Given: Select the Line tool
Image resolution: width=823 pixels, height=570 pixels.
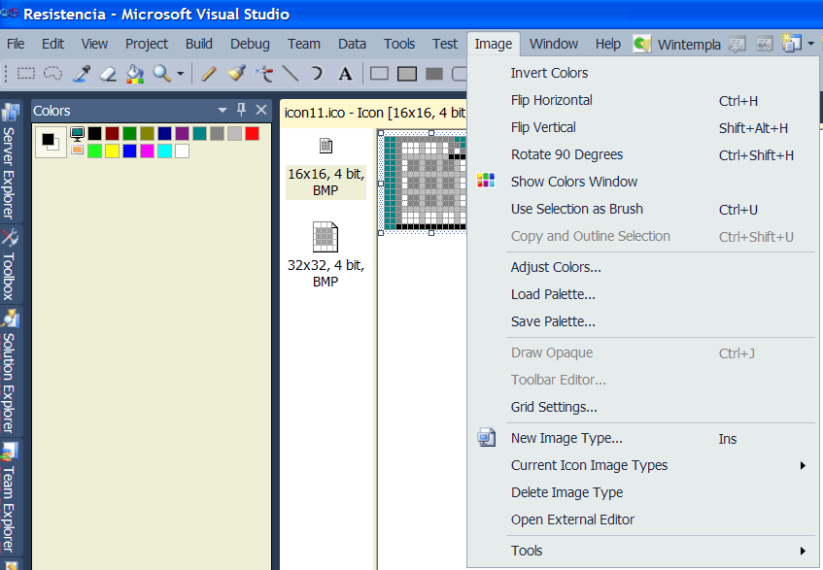Looking at the screenshot, I should tap(291, 74).
